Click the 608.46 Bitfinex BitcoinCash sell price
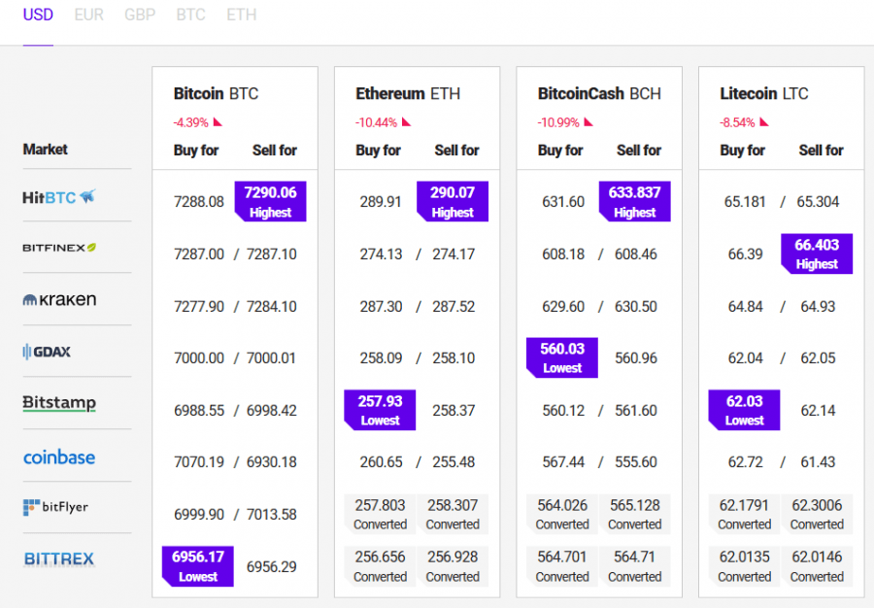The image size is (874, 608). coord(636,254)
